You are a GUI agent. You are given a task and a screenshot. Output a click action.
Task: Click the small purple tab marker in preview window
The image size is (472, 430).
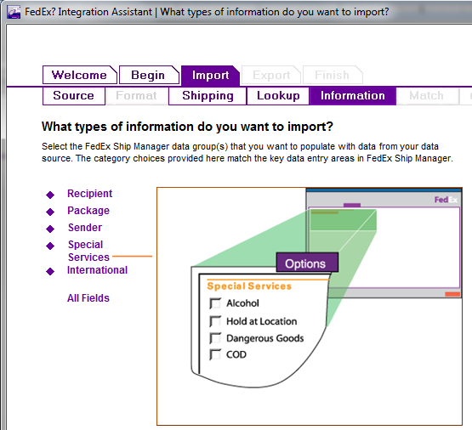352,205
